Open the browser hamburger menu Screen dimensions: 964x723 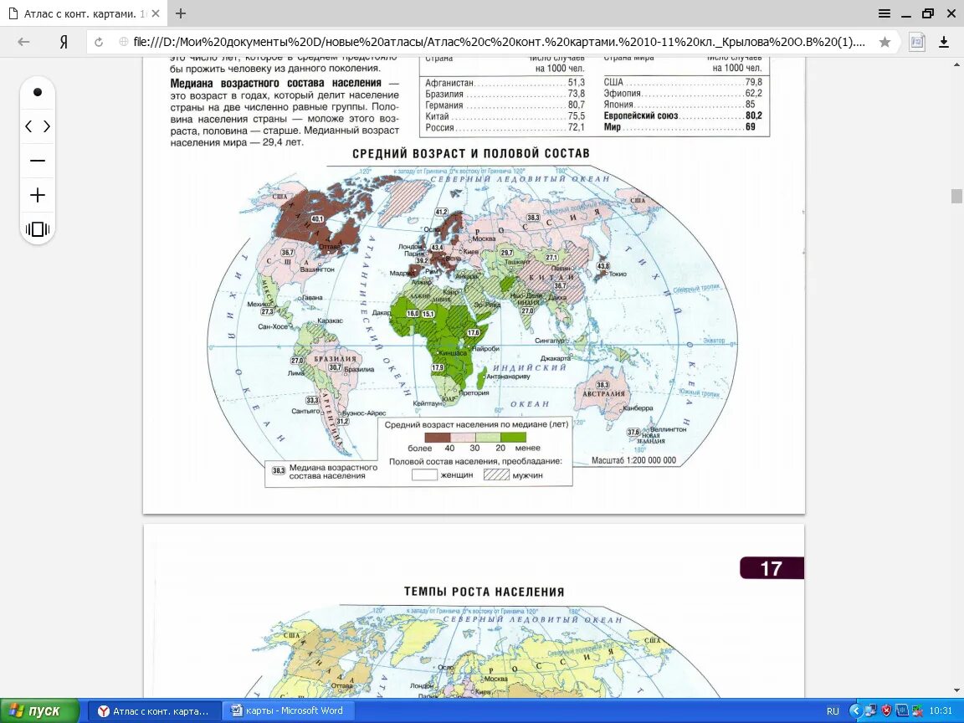point(884,13)
